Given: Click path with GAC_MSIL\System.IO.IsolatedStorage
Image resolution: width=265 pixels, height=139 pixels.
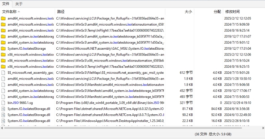Looking at the screenshot, I should click(x=110, y=48).
